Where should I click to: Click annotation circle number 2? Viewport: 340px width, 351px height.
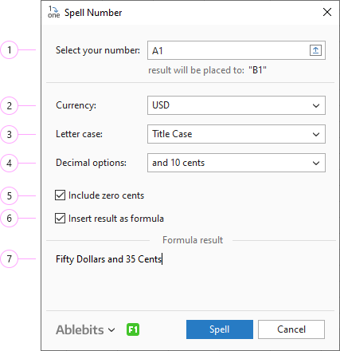pos(10,105)
